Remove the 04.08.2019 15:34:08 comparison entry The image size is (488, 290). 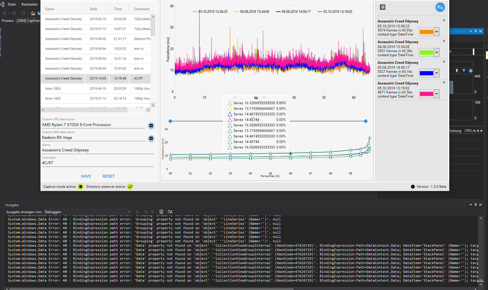(444, 41)
